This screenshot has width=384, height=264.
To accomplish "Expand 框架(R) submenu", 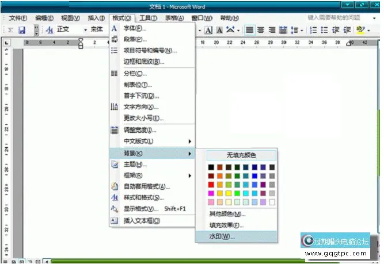I will point(152,175).
